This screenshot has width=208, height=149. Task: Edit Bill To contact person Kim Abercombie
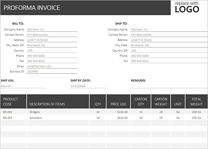click(52, 35)
